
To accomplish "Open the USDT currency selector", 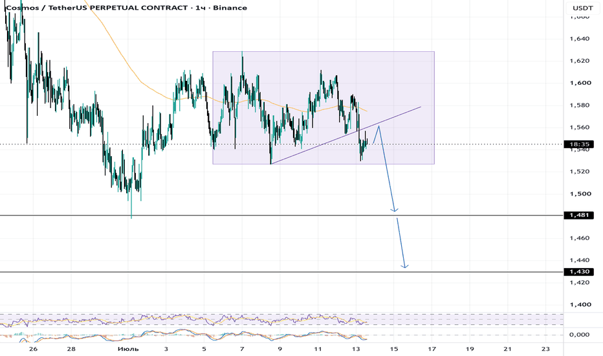I will (x=582, y=8).
